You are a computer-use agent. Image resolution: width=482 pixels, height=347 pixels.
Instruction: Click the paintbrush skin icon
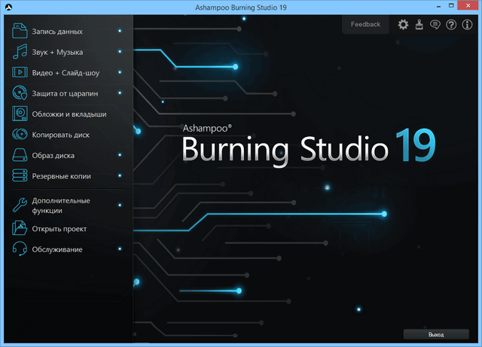point(419,25)
